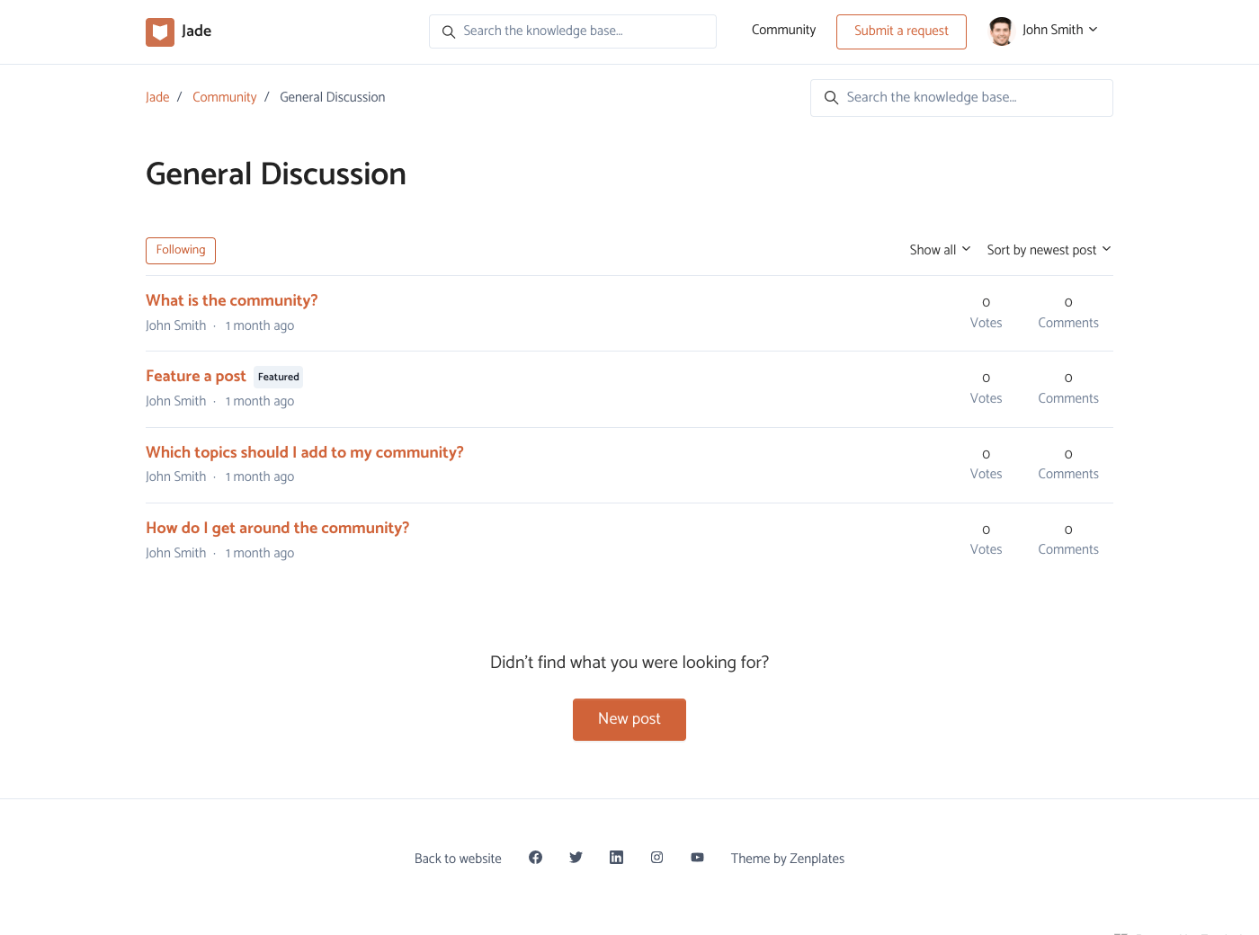Toggle the Following button
The image size is (1259, 935).
(x=181, y=251)
